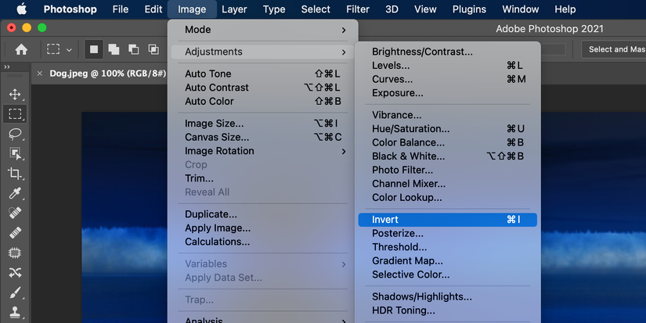Viewport: 646px width, 323px height.
Task: Select the Brush tool
Action: [15, 292]
